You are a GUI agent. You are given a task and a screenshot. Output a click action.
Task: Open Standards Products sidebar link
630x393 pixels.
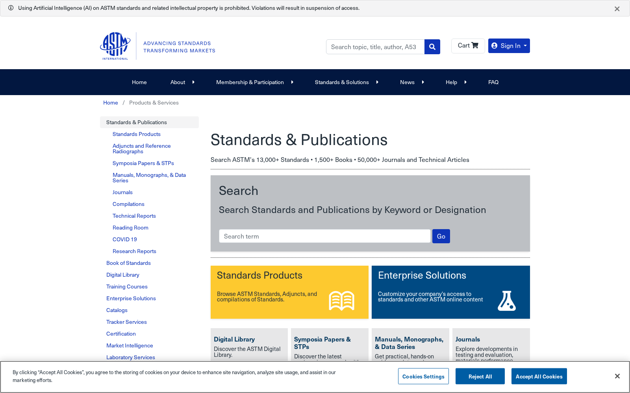[137, 134]
